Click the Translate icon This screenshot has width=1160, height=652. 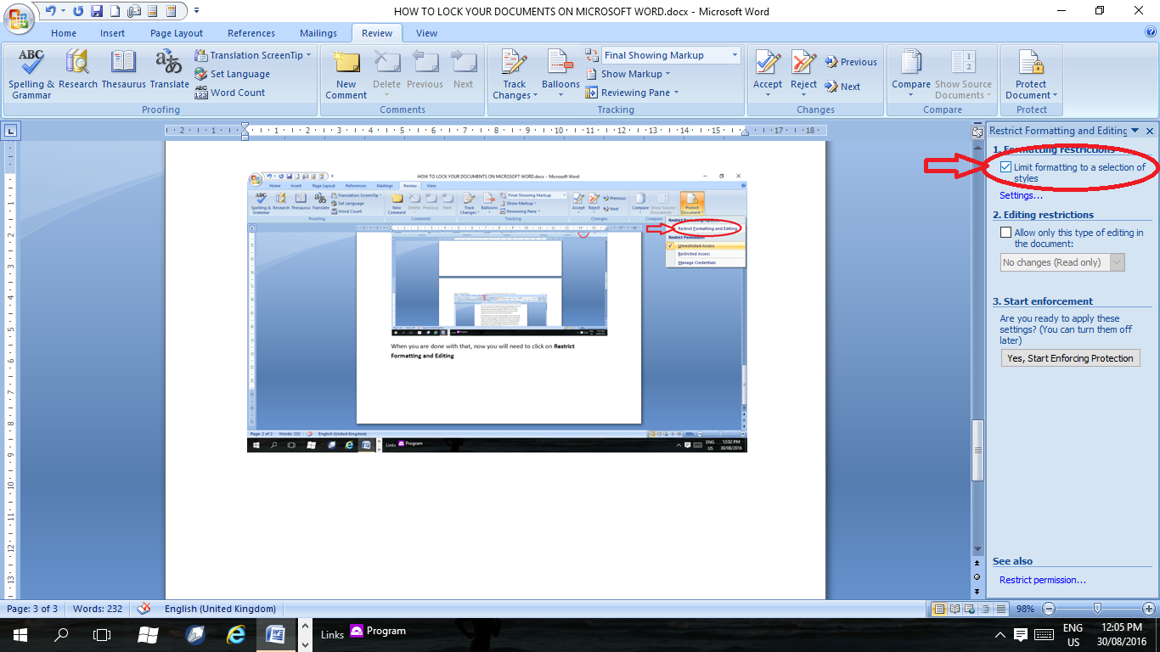[x=170, y=70]
